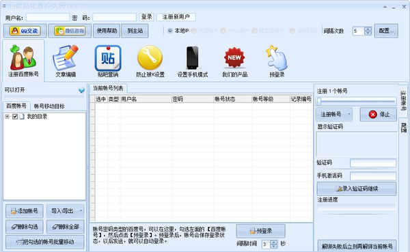Open the 注册百度帐号 (register Baidu account) icon
The image size is (410, 252).
click(23, 61)
